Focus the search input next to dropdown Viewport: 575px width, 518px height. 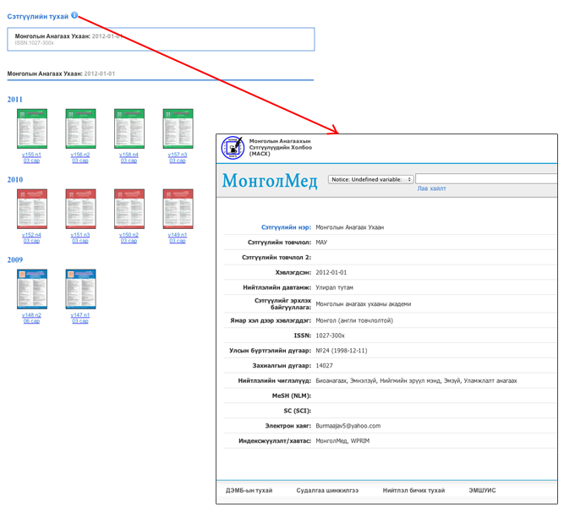(486, 179)
